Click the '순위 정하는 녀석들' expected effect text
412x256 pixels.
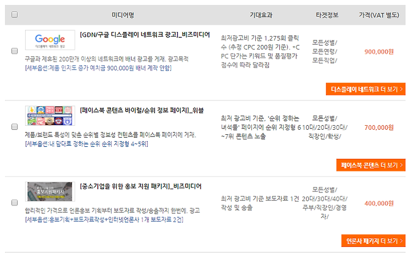tap(261, 127)
